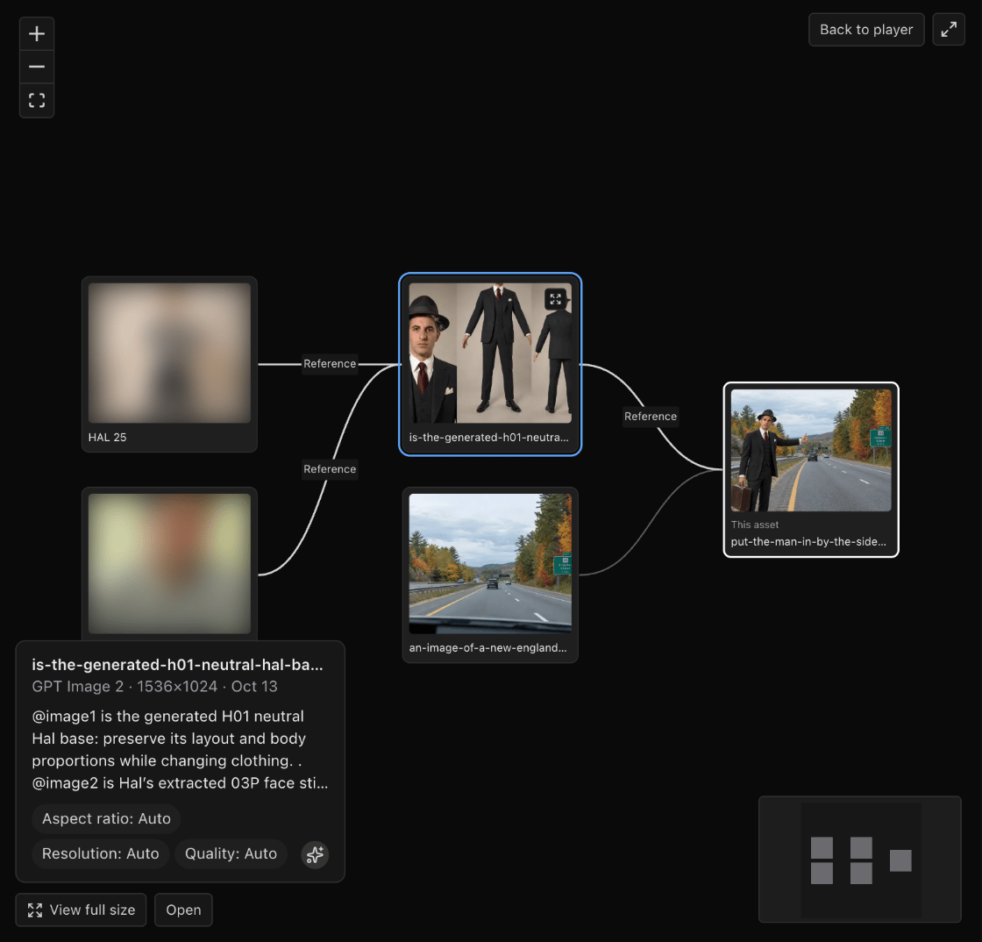Viewport: 982px width, 942px height.
Task: Select the blurred green reference node
Action: [x=169, y=564]
